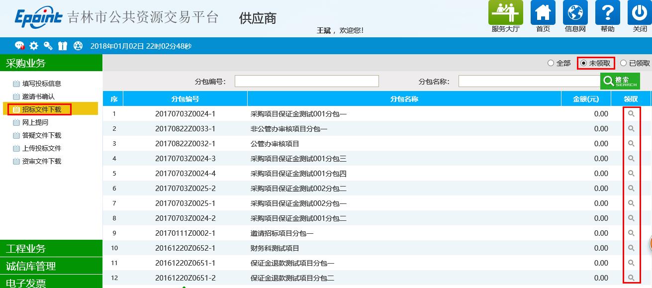Open 上传投标文件 in the sidebar
This screenshot has width=652, height=288.
(x=41, y=148)
